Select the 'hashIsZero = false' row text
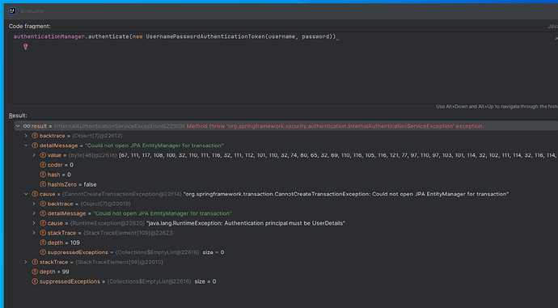558x308 pixels. click(x=72, y=184)
